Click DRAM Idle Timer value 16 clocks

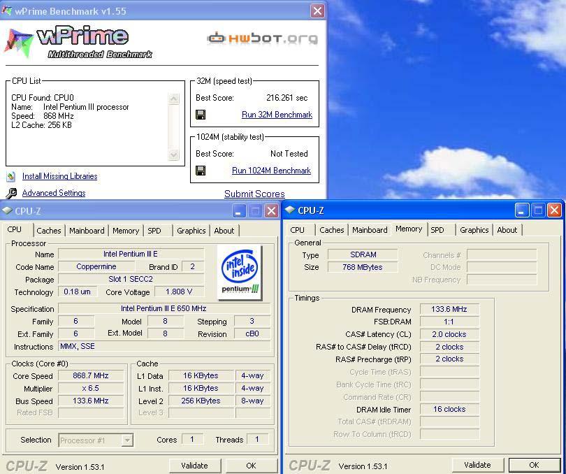[x=449, y=409]
